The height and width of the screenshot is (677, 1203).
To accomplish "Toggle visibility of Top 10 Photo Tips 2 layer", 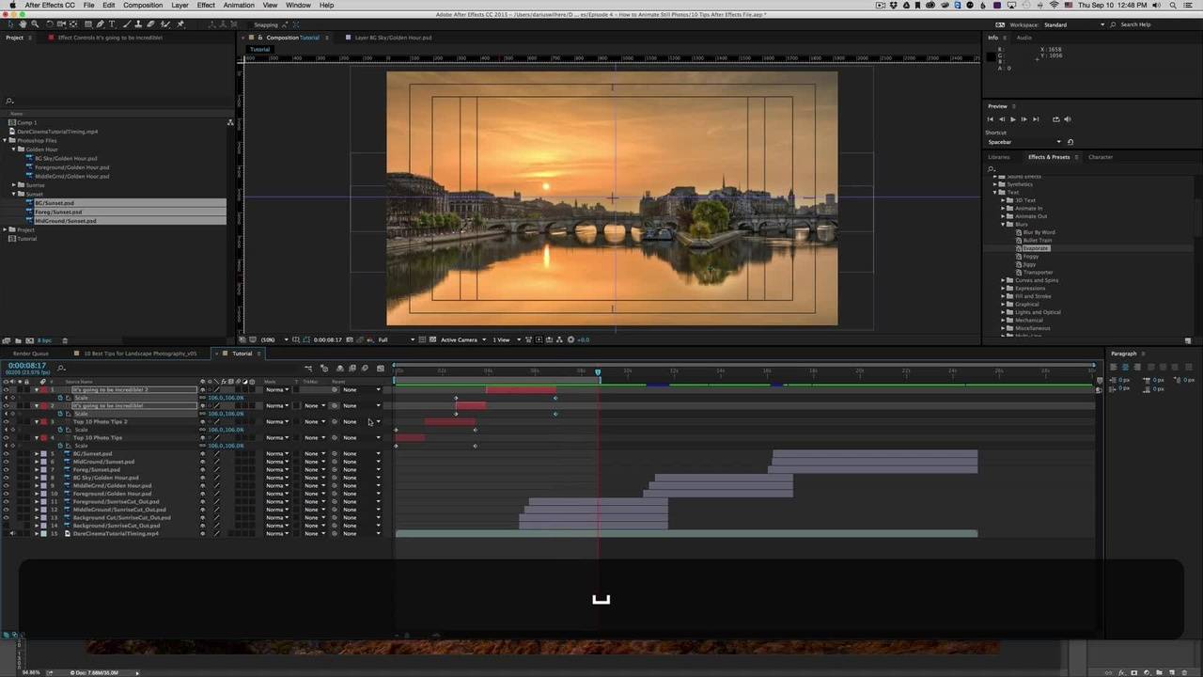I will coord(6,422).
